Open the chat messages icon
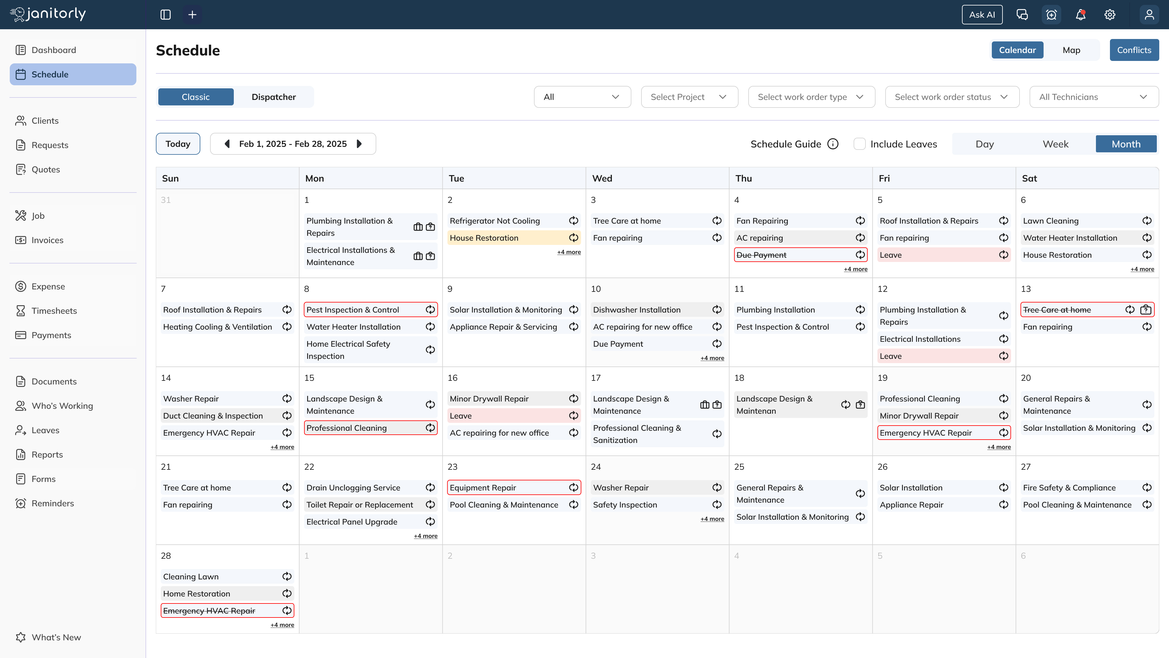Image resolution: width=1169 pixels, height=658 pixels. pyautogui.click(x=1022, y=15)
